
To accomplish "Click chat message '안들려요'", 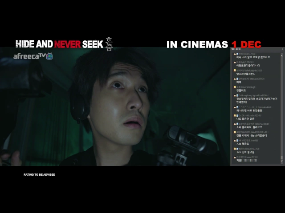I will (241, 91).
